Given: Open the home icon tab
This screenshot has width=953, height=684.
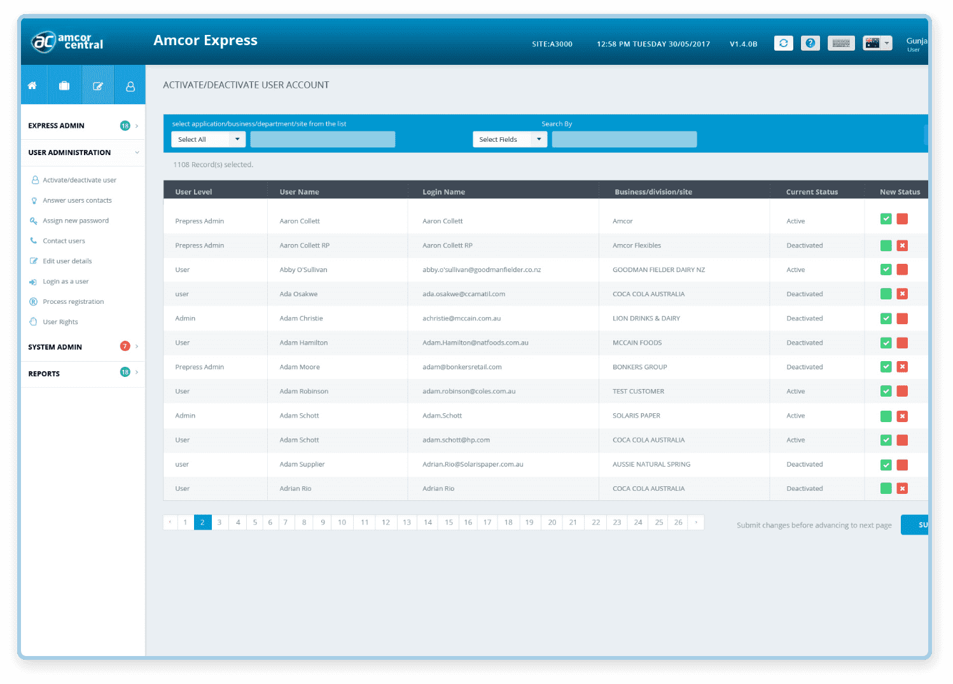Looking at the screenshot, I should pos(32,85).
